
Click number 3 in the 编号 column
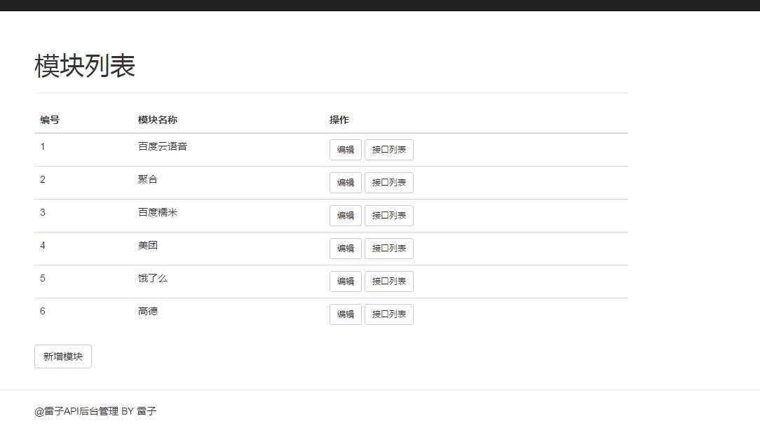[43, 212]
